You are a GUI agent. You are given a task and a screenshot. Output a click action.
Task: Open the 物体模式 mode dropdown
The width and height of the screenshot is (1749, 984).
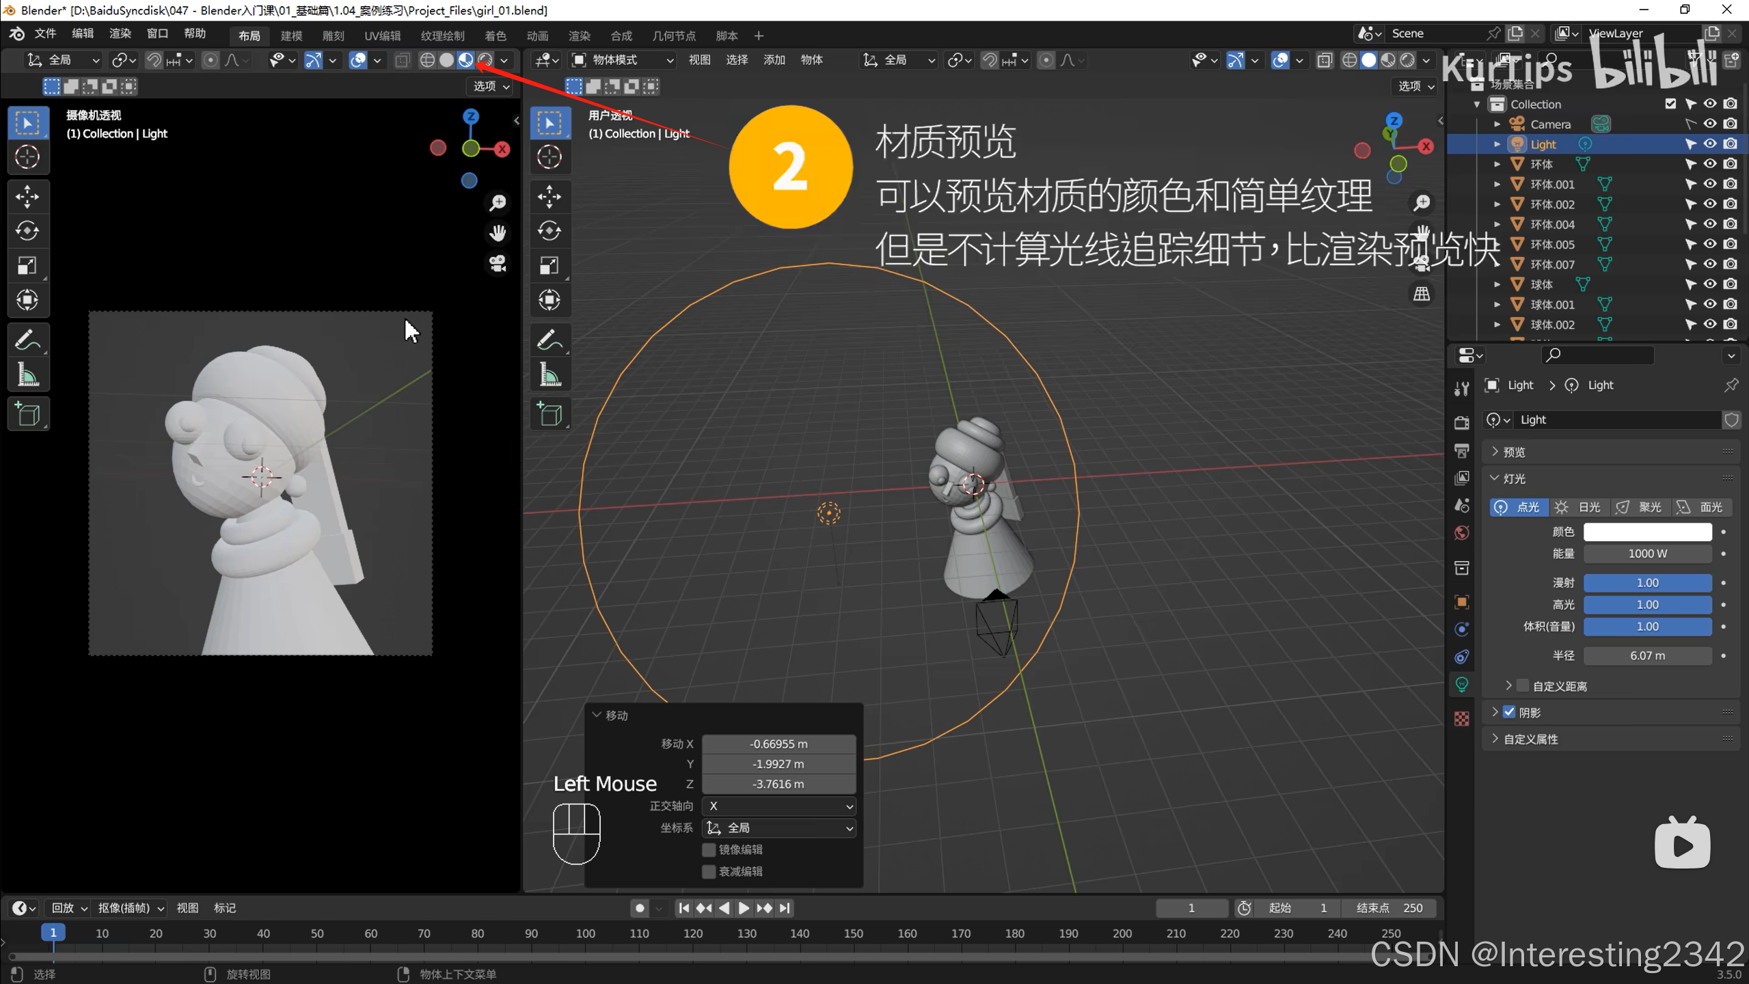pyautogui.click(x=622, y=60)
